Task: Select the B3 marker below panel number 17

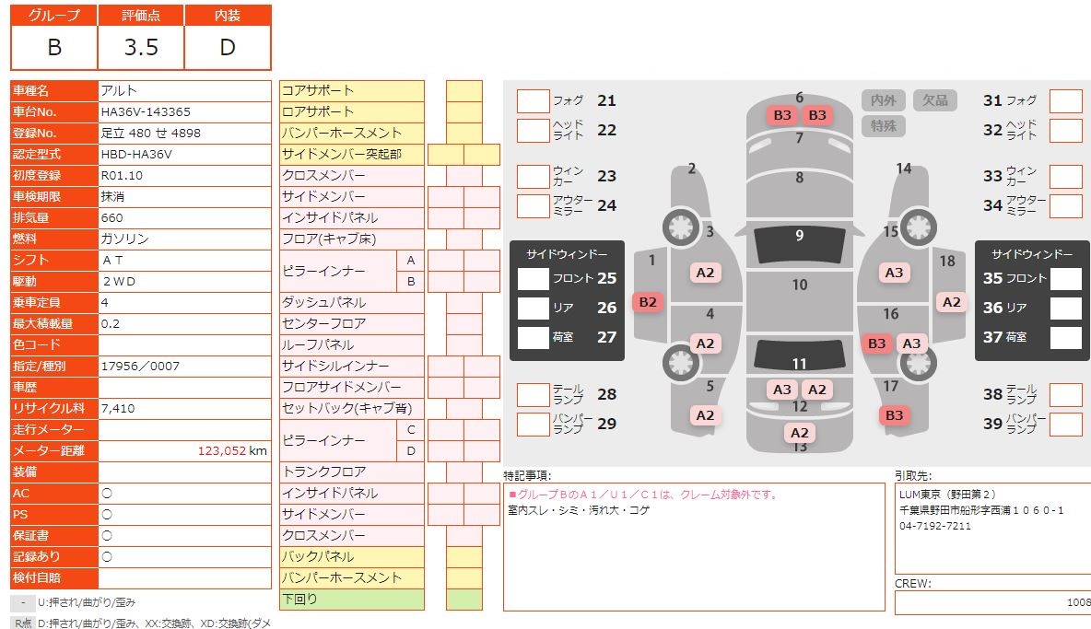Action: point(894,415)
